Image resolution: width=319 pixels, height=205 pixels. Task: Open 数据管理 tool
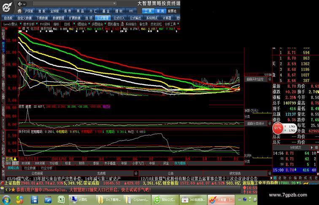58,18
